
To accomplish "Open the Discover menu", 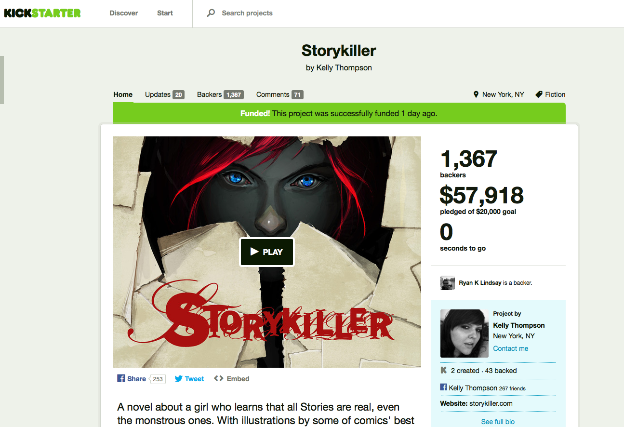I will [124, 13].
